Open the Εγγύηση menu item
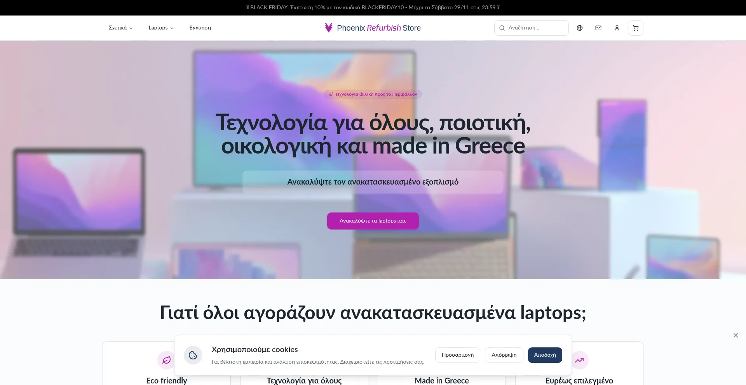The width and height of the screenshot is (746, 385). pyautogui.click(x=200, y=28)
